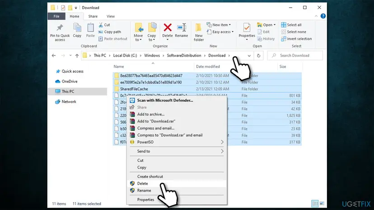This screenshot has height=210, width=374.
Task: Click Edit in the Open group
Action: pos(264,32)
